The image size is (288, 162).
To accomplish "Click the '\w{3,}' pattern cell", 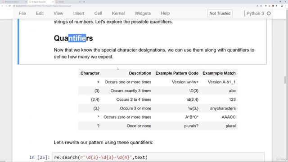I will [x=193, y=108].
